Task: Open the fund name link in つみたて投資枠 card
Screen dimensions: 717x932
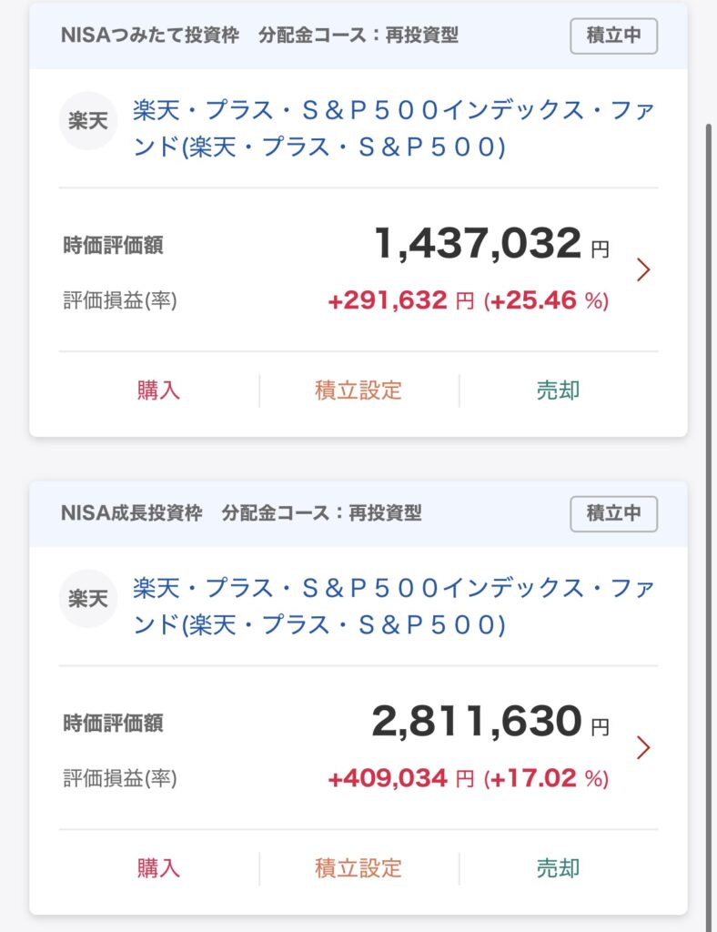Action: 393,128
